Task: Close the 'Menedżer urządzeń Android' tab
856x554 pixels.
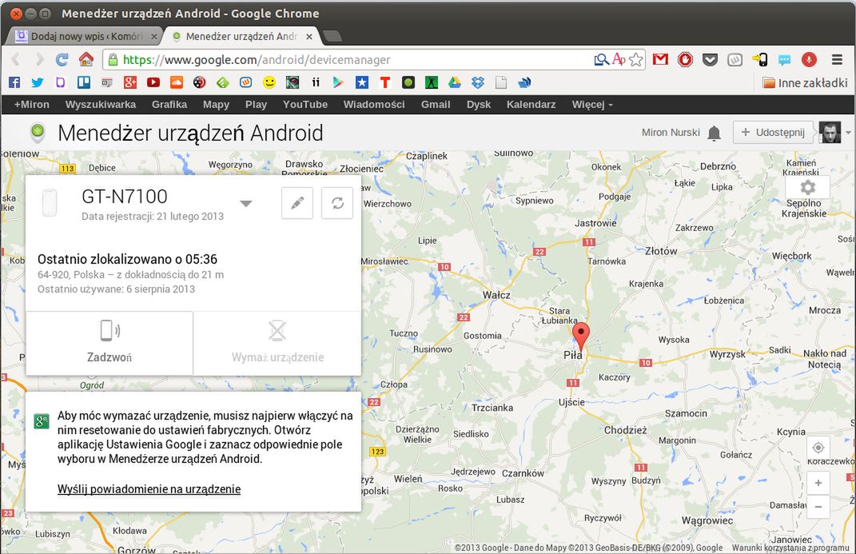Action: tap(309, 37)
